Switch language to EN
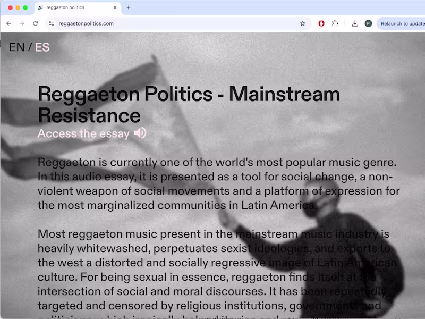Screen dimensions: 425x319 [x=17, y=47]
